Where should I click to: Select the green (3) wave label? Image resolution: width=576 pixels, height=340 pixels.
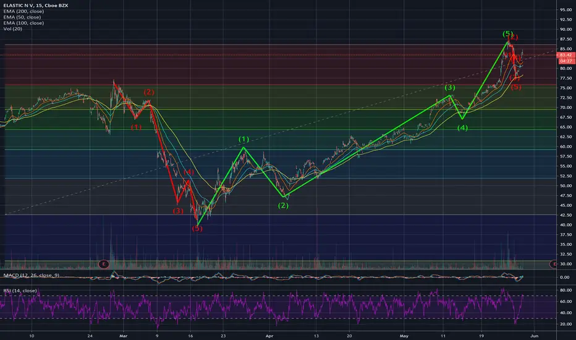(450, 88)
